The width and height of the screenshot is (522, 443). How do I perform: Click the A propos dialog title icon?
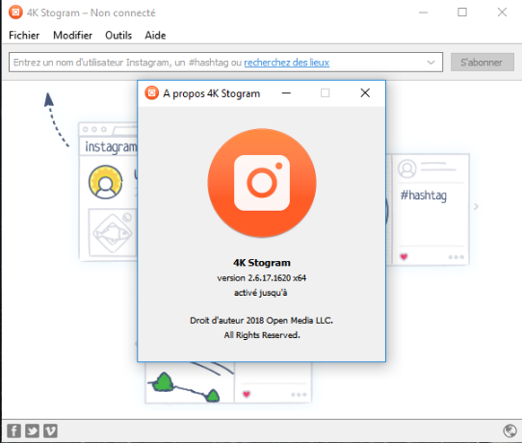coord(151,92)
